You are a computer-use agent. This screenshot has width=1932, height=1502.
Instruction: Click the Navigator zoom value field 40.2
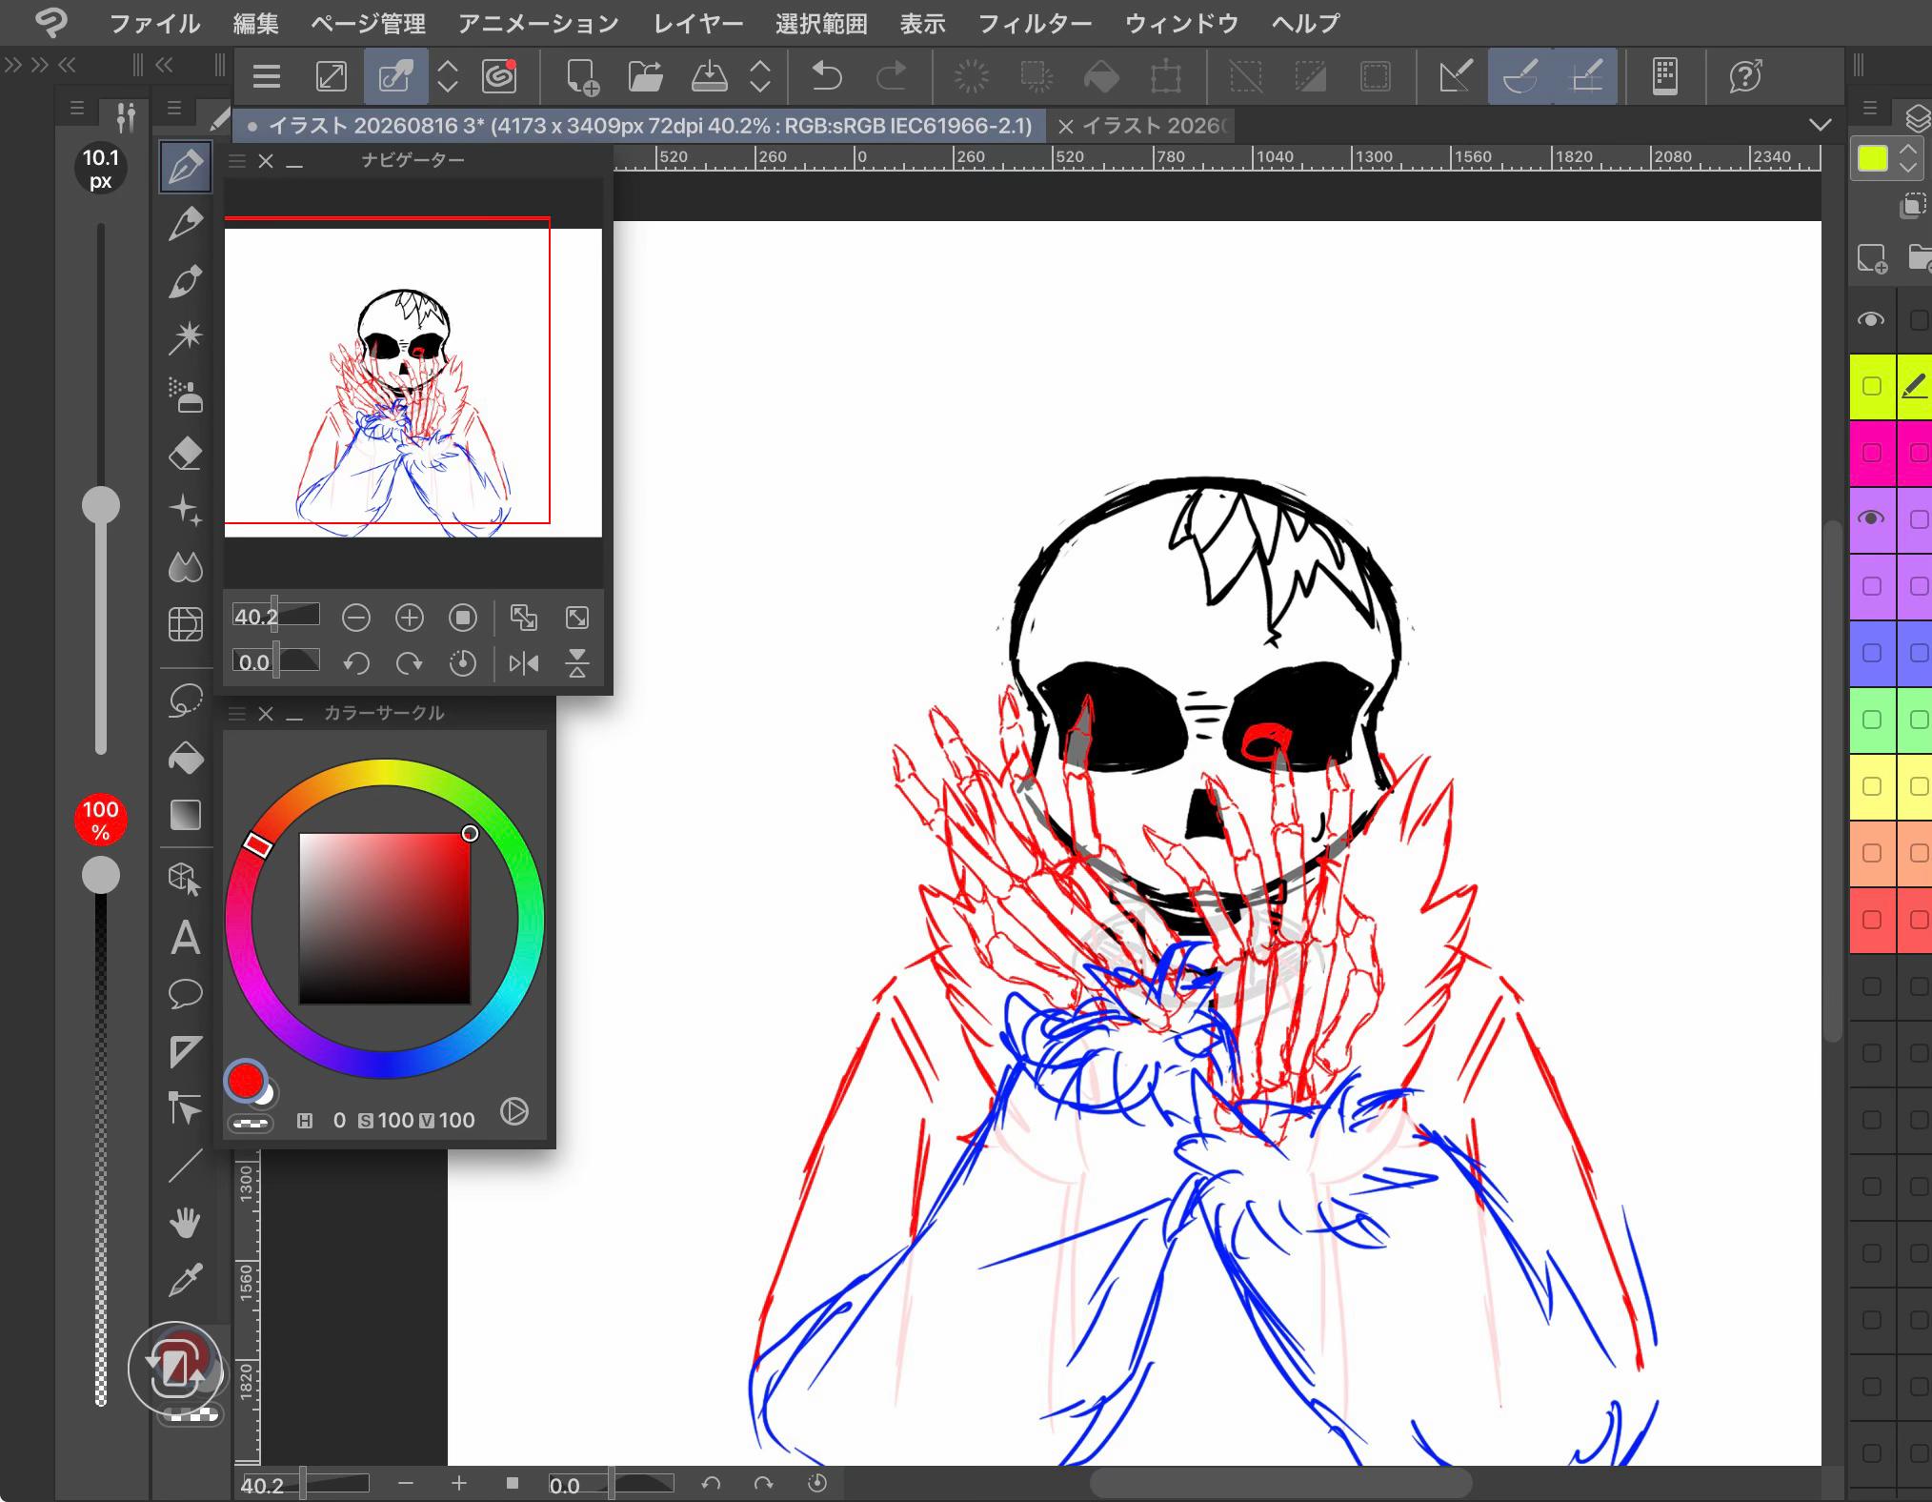click(275, 617)
